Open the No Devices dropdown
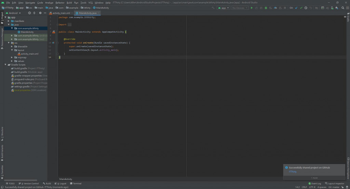This screenshot has width=350, height=189. [240, 8]
